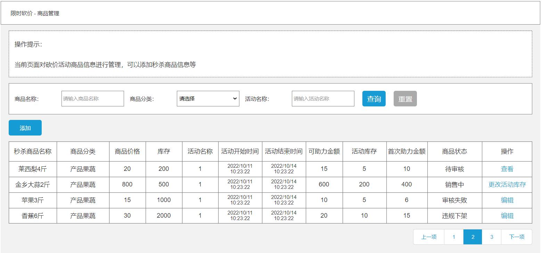Screen dimensions: 542x253
Task: Click the 商品名称 input field
Action: point(92,98)
